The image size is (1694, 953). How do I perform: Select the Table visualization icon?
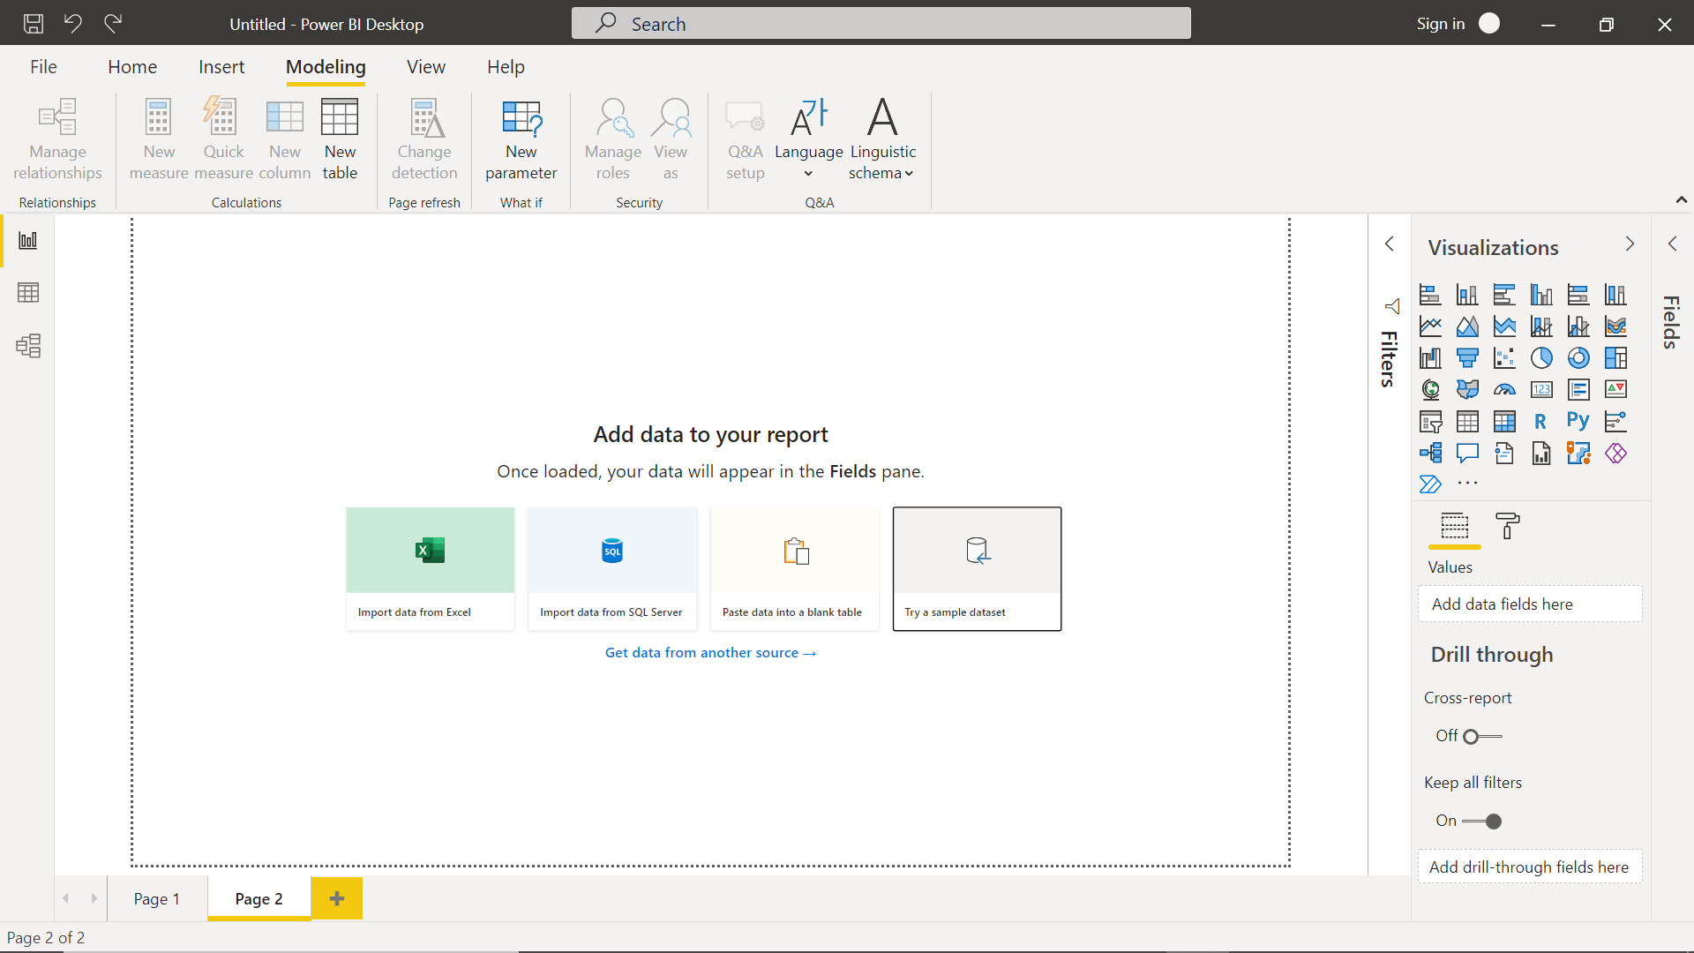coord(1466,420)
